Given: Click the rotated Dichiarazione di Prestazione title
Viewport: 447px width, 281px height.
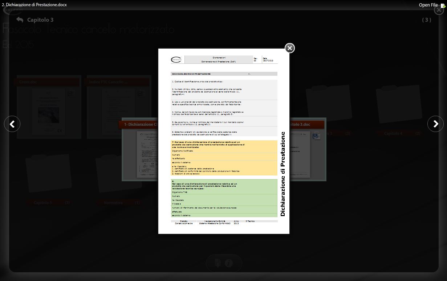Looking at the screenshot, I should (x=283, y=174).
